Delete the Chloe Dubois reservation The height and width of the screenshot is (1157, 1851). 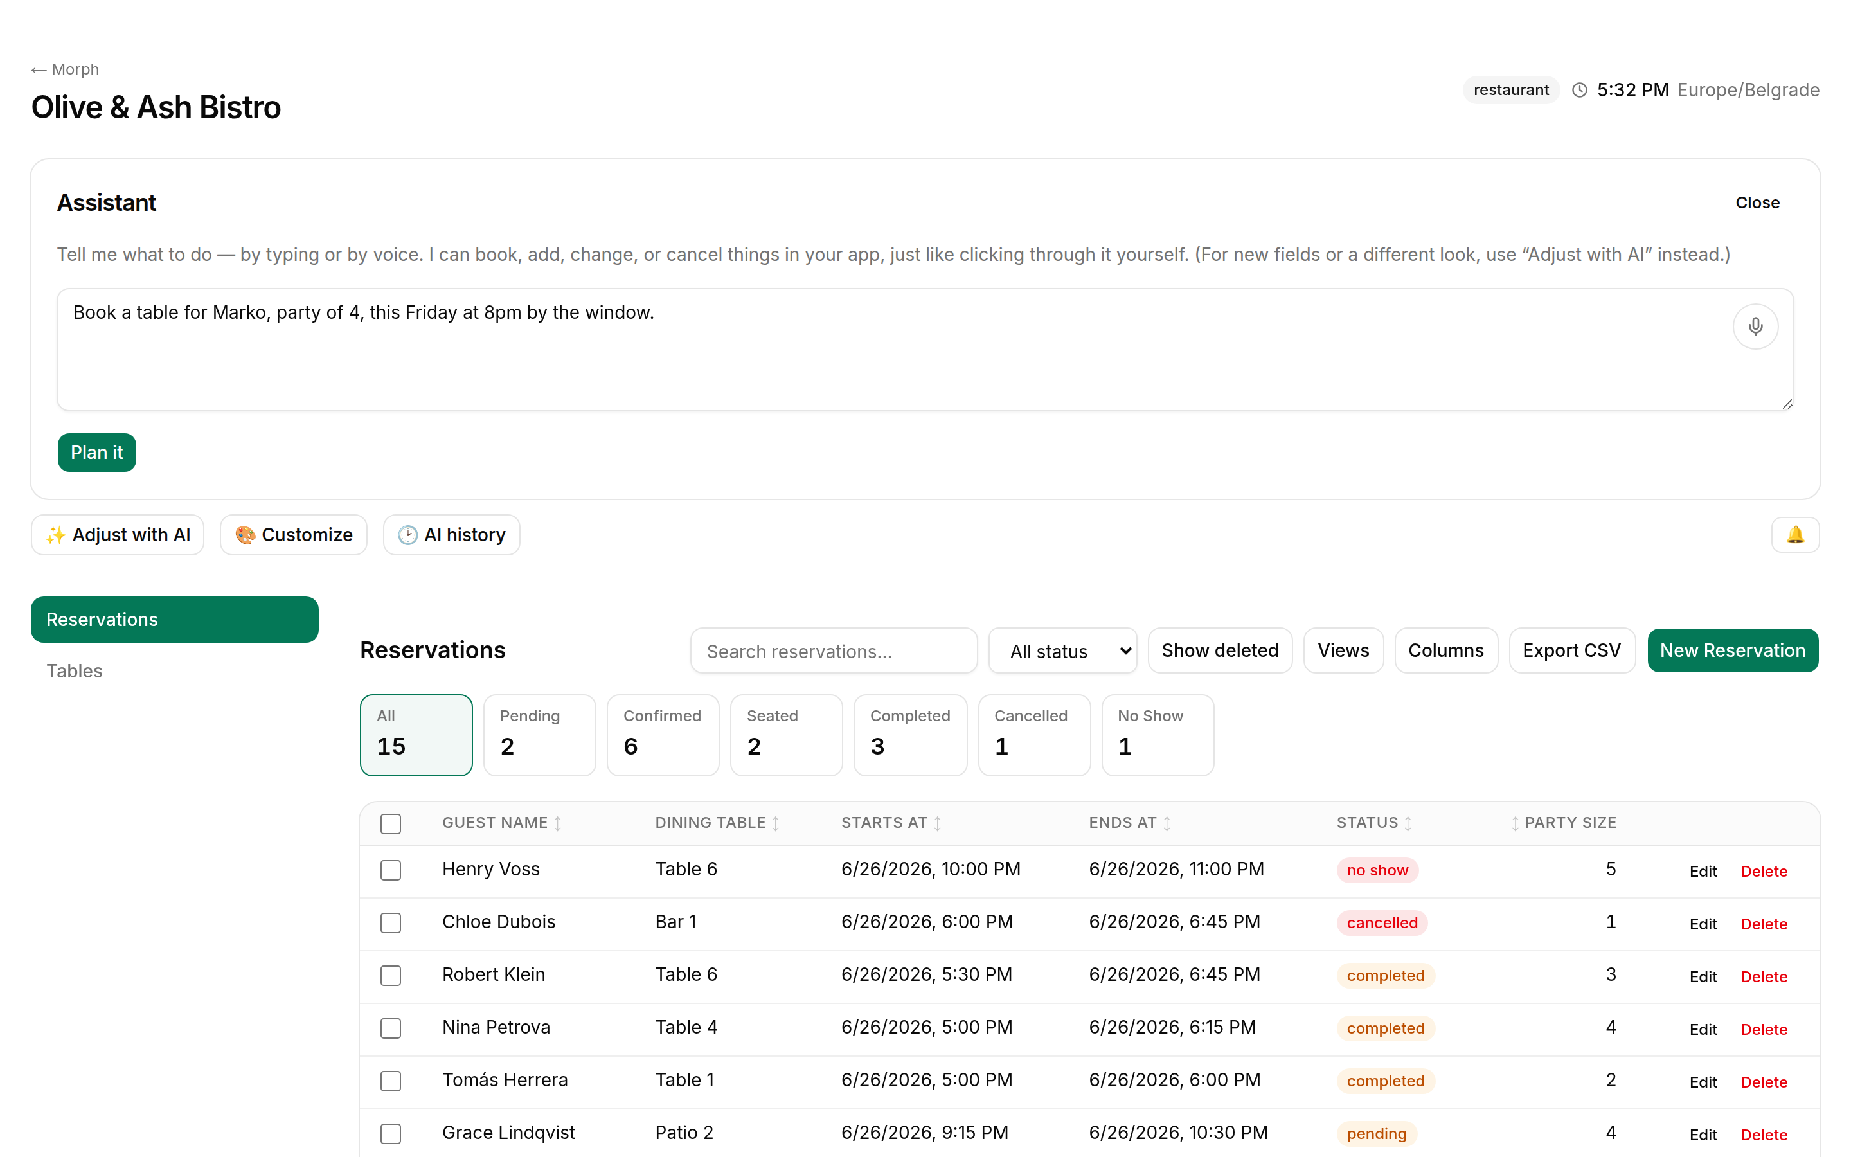tap(1764, 924)
